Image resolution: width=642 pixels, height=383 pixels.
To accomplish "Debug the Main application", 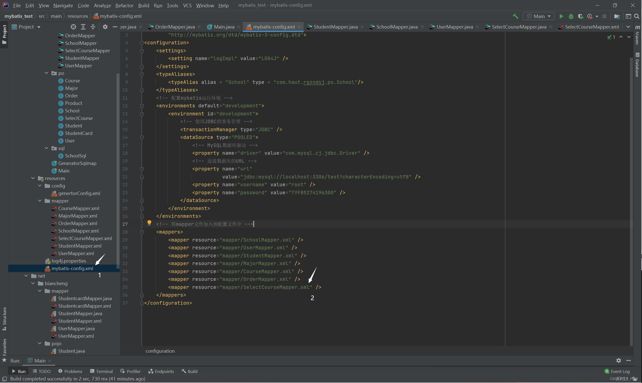I will (571, 16).
